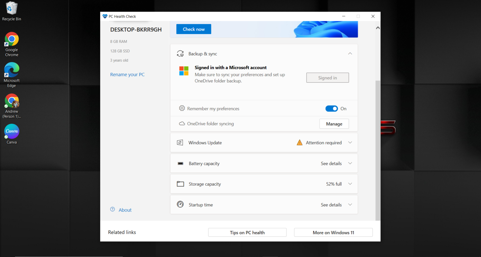Click the Attention required status text
This screenshot has width=481, height=257.
324,143
